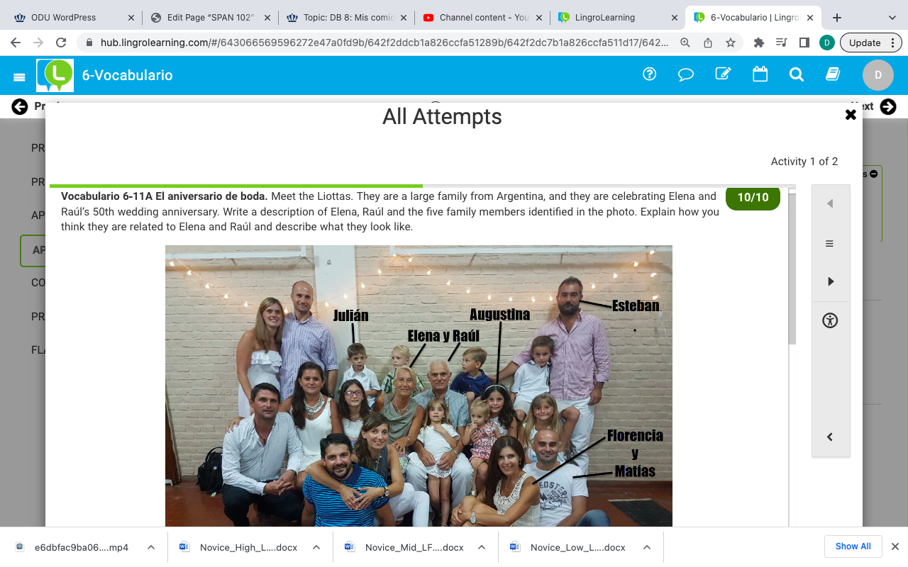Expand options for Novice_High docx download
Screen dimensions: 908x567
(x=316, y=547)
